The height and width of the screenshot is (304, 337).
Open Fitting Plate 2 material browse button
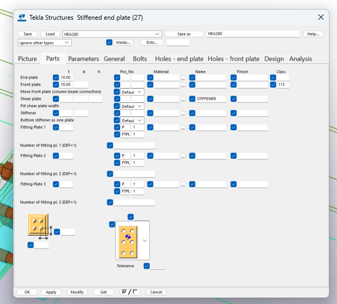pyautogui.click(x=183, y=156)
